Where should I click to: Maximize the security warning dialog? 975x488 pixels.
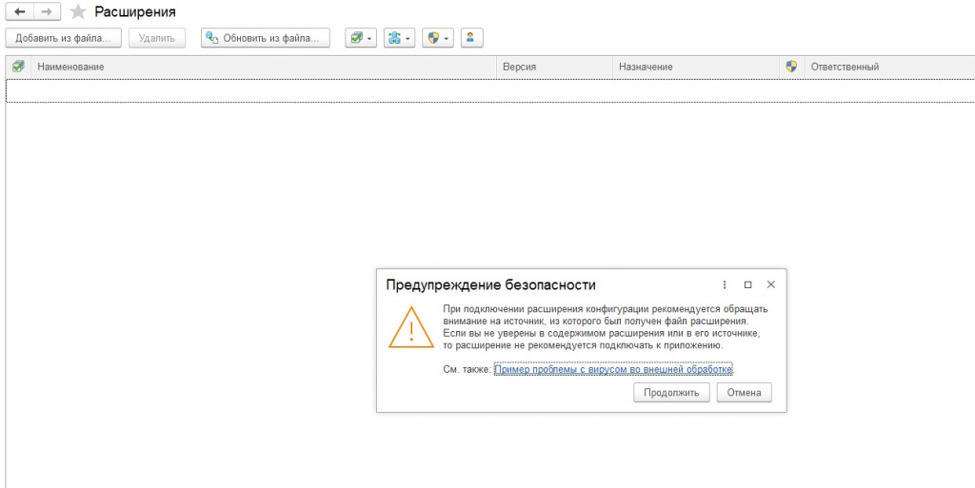[x=748, y=285]
